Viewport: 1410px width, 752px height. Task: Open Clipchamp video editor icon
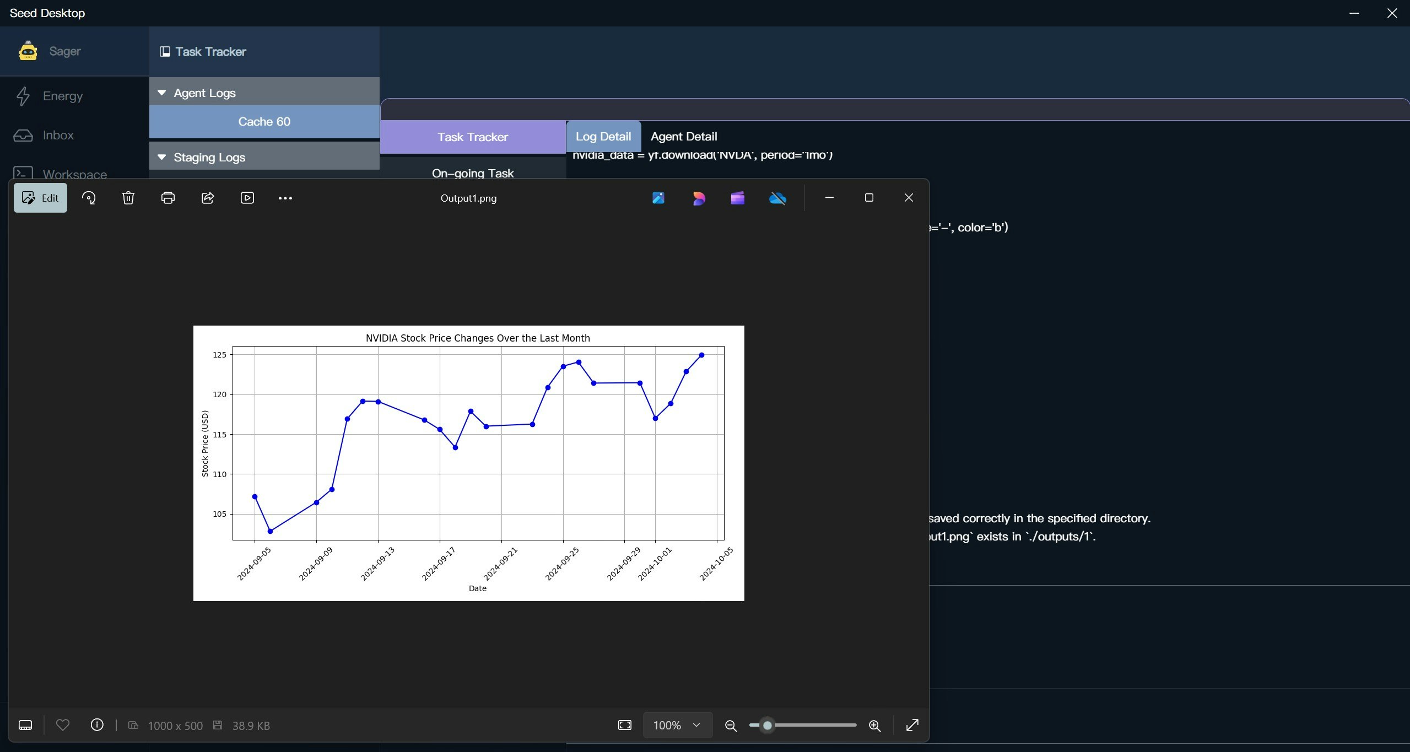pos(738,198)
